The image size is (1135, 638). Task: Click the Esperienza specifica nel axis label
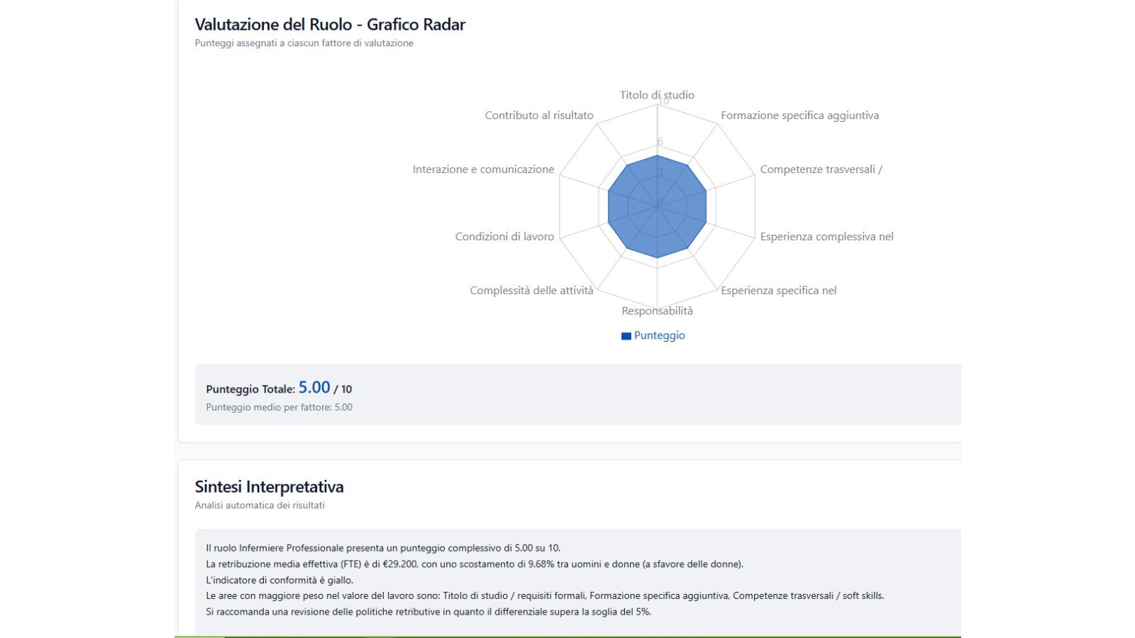tap(778, 291)
